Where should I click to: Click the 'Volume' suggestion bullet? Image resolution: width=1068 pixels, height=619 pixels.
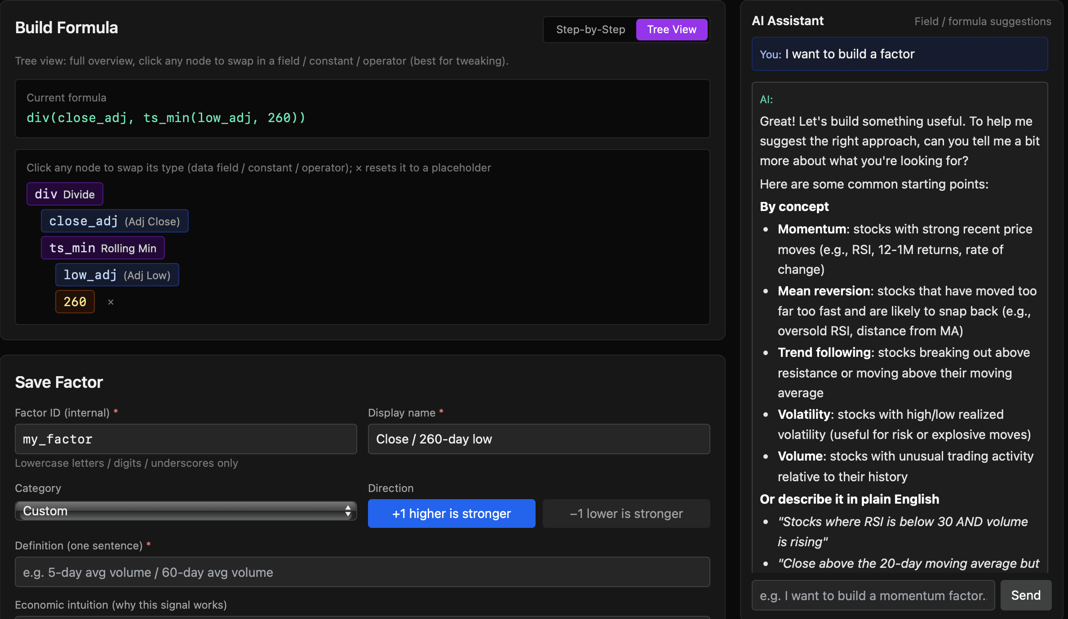pos(905,466)
